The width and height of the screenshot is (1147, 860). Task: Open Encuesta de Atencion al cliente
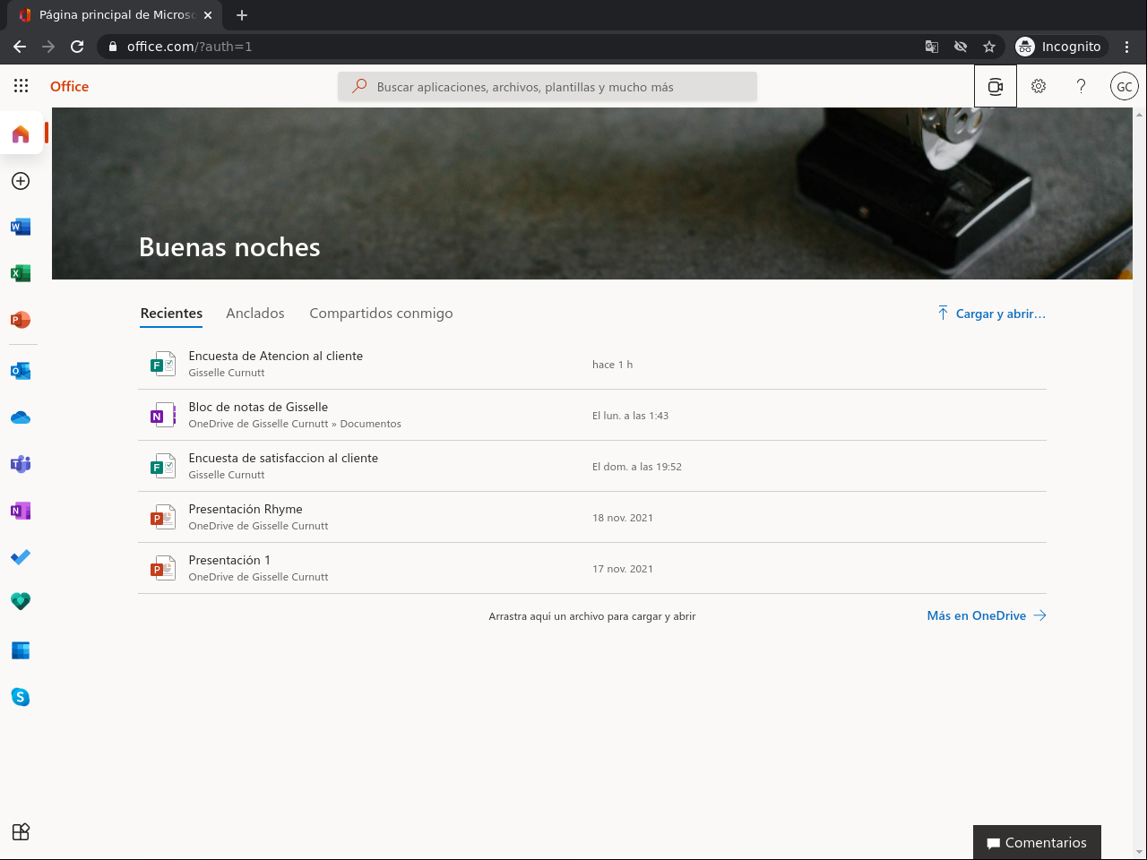tap(592, 364)
